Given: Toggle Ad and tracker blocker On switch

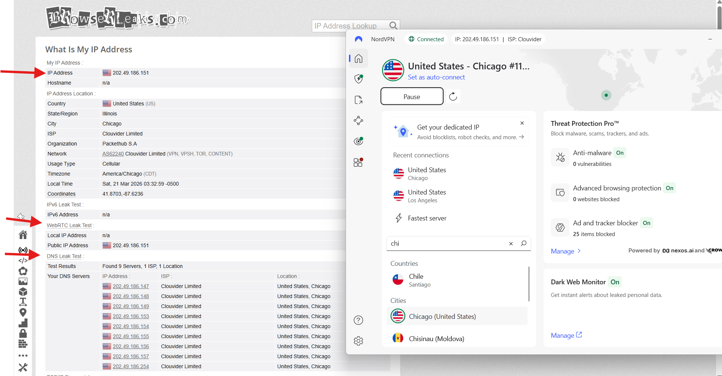Looking at the screenshot, I should coord(647,223).
